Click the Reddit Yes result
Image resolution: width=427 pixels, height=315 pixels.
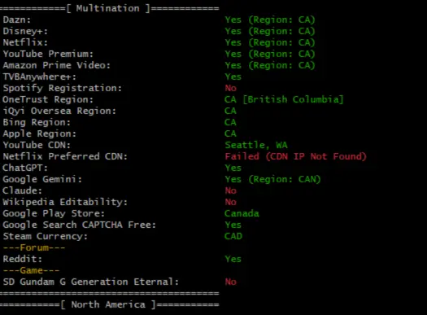coord(233,259)
